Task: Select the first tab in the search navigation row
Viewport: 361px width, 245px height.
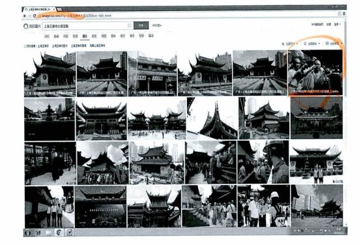Action: pyautogui.click(x=47, y=36)
